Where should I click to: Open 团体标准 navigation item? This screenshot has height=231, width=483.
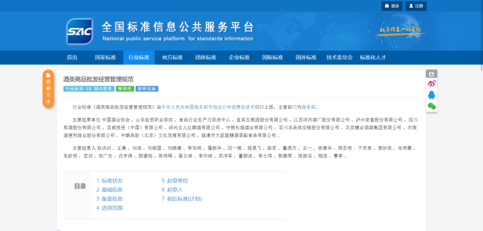(x=206, y=57)
